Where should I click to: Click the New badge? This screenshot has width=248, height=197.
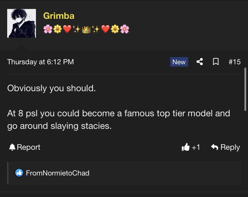pyautogui.click(x=179, y=62)
